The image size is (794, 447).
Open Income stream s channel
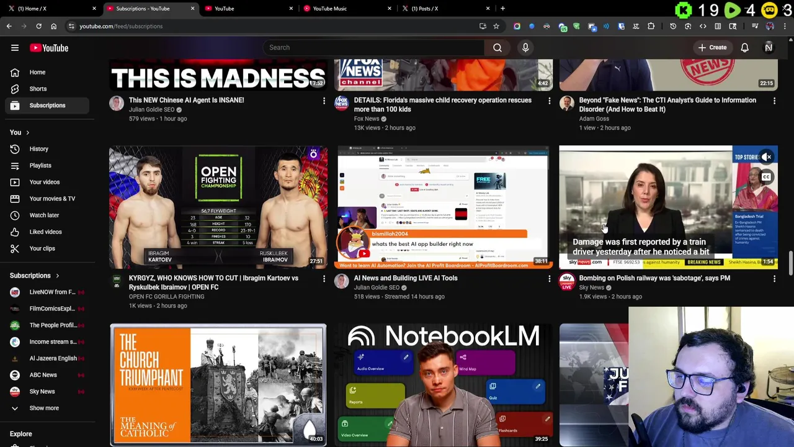coord(47,341)
